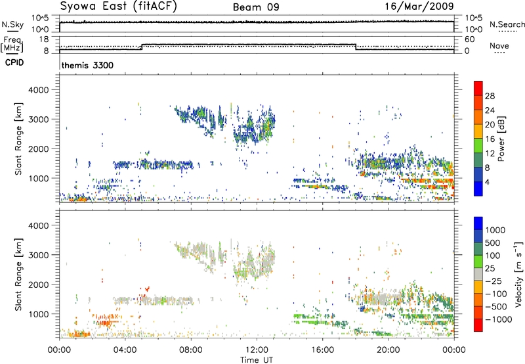Click the 'Time UT' axis label
525x364 pixels.
pos(257,360)
